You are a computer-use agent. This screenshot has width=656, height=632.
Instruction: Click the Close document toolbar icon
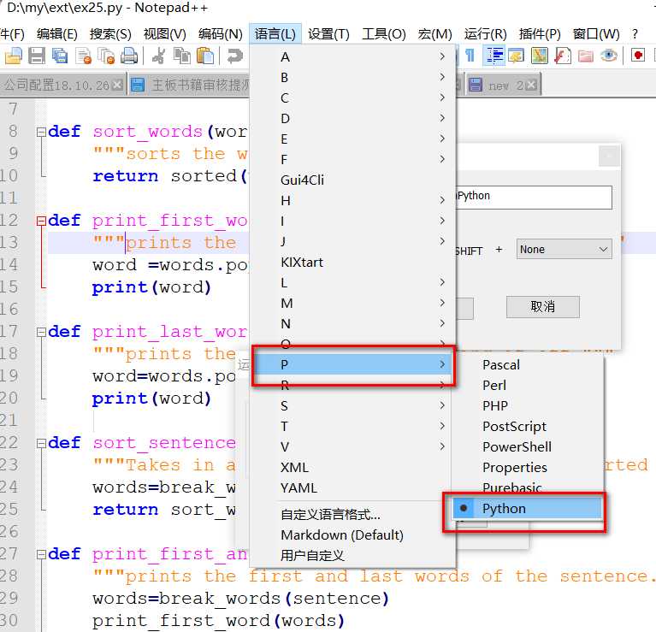click(x=83, y=56)
